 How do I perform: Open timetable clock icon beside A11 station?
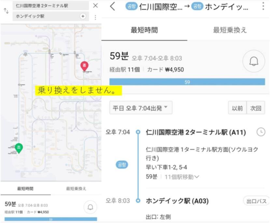[261, 132]
